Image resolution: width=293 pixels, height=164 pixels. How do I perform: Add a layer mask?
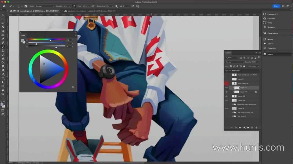coord(240,128)
